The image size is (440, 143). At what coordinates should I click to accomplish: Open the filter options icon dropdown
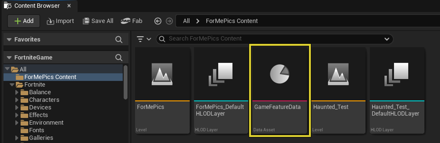144,39
